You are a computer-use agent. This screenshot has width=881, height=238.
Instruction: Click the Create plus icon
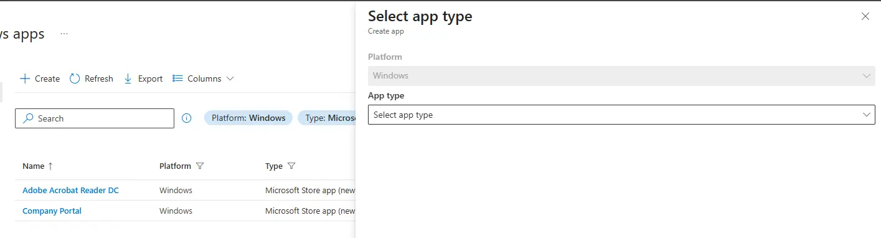[25, 79]
